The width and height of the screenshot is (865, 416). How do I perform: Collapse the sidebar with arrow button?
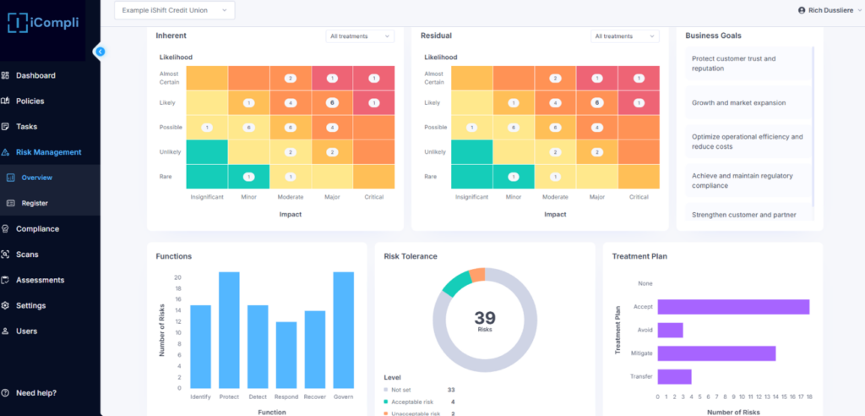click(x=100, y=52)
